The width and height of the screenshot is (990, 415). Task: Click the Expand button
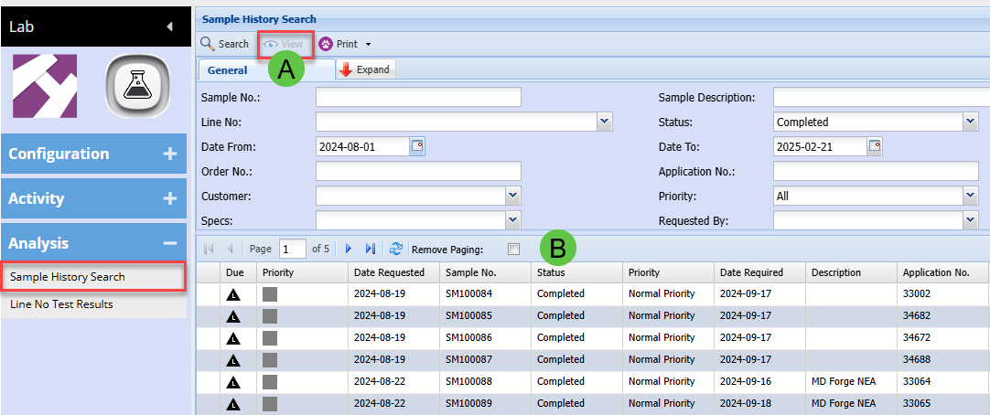point(365,70)
